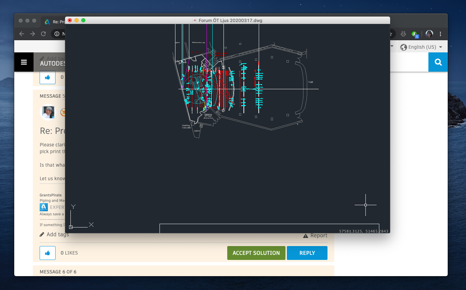Click the MESSAGE 6 OF 6 header
This screenshot has width=466, height=290.
coord(58,272)
